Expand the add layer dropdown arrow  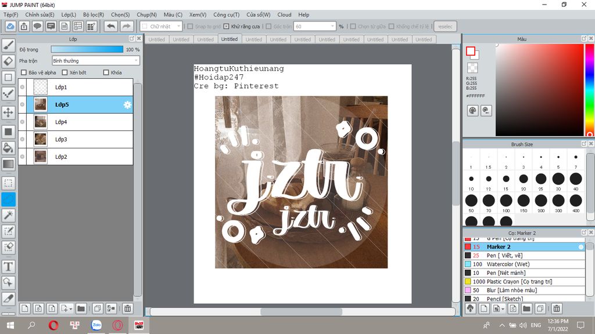click(x=70, y=309)
